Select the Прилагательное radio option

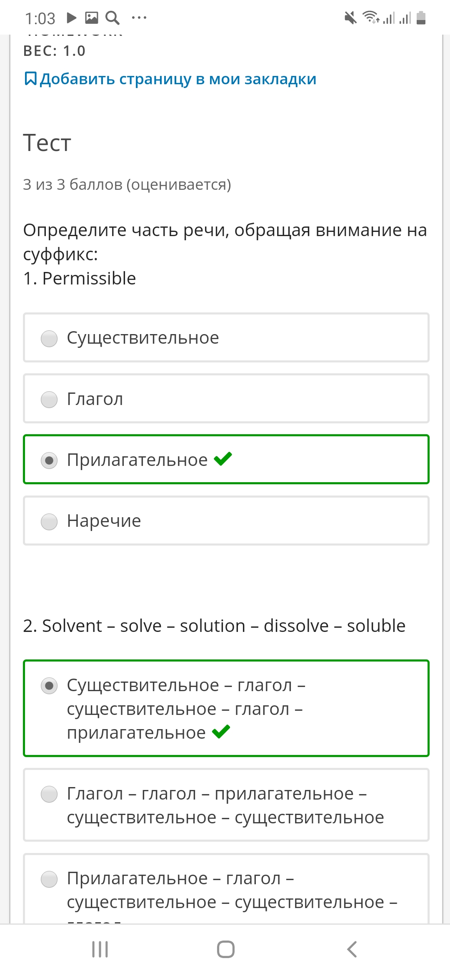click(226, 460)
